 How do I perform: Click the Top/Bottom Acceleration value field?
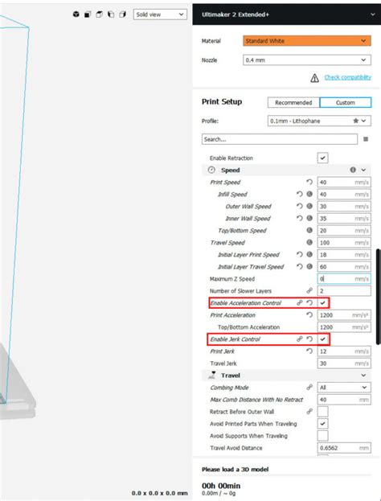coord(344,326)
